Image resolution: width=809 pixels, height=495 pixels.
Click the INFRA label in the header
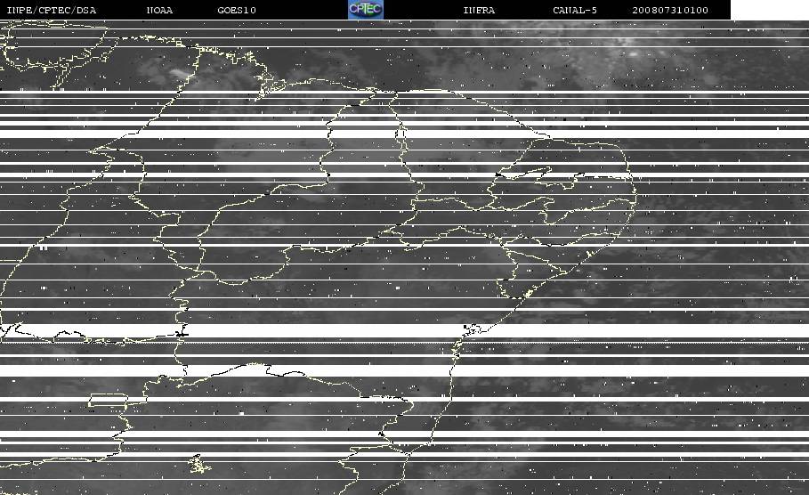[x=479, y=10]
